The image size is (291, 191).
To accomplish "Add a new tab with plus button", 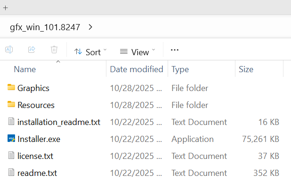I will click(6, 8).
